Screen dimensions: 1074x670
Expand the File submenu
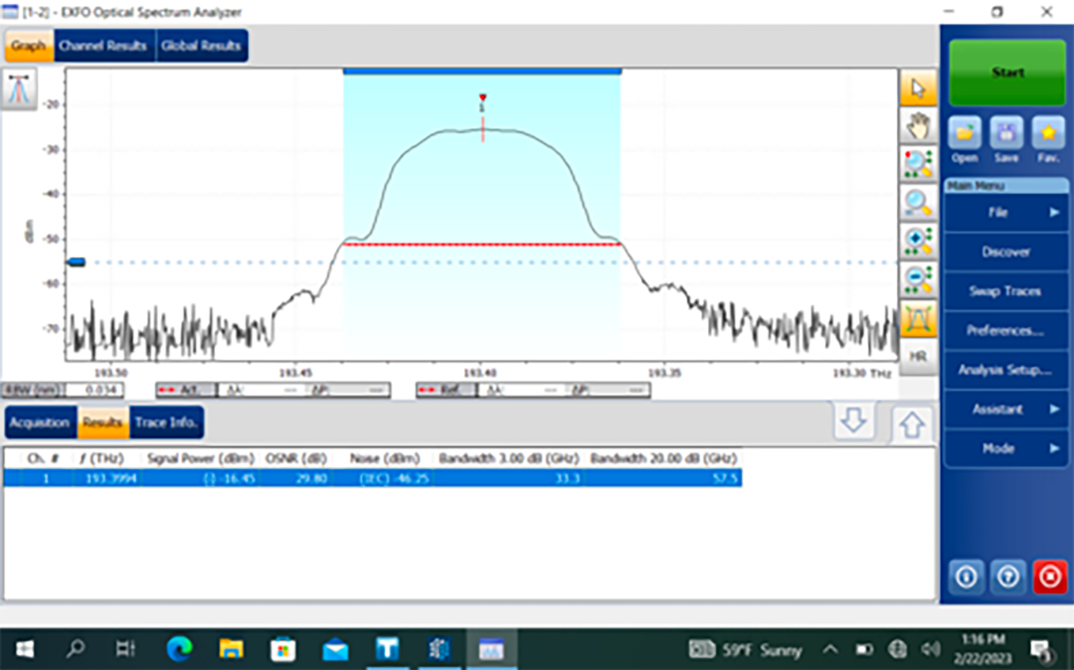tap(1005, 212)
